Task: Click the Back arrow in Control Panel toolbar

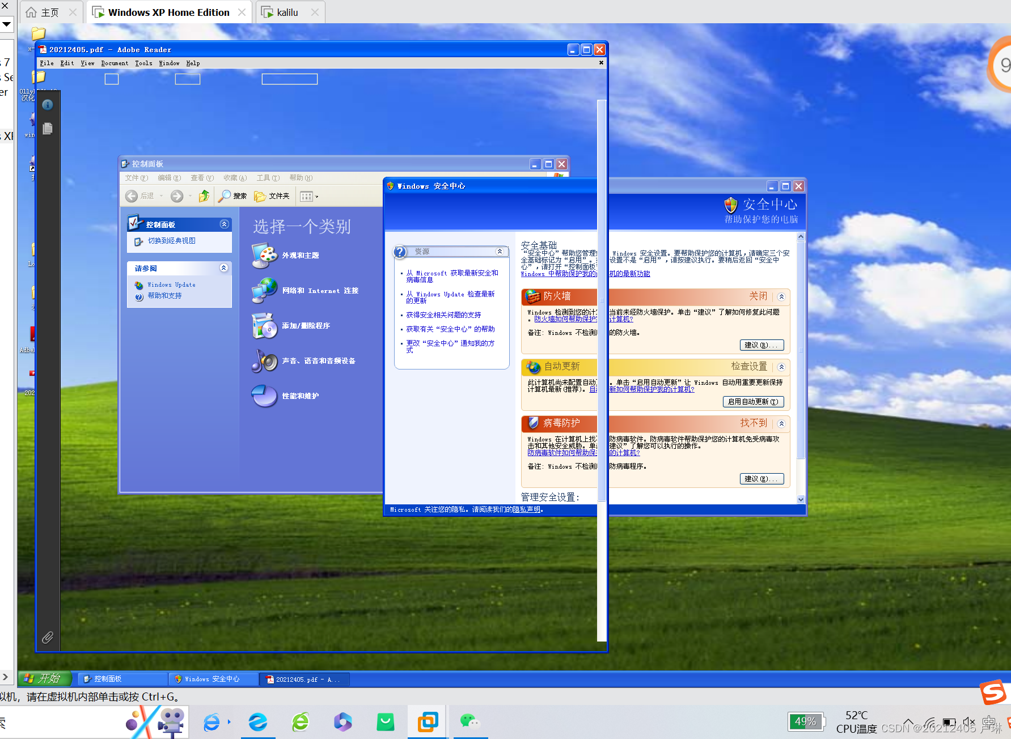Action: [132, 196]
